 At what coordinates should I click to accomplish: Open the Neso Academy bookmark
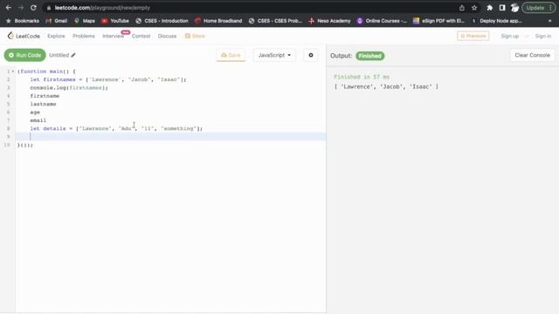pyautogui.click(x=329, y=21)
